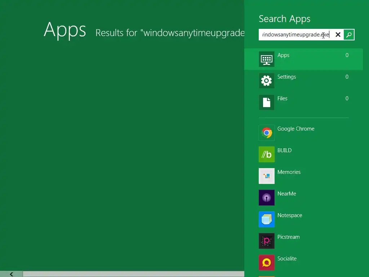The width and height of the screenshot is (369, 277).
Task: Click the Apps result count 0
Action: tap(347, 55)
